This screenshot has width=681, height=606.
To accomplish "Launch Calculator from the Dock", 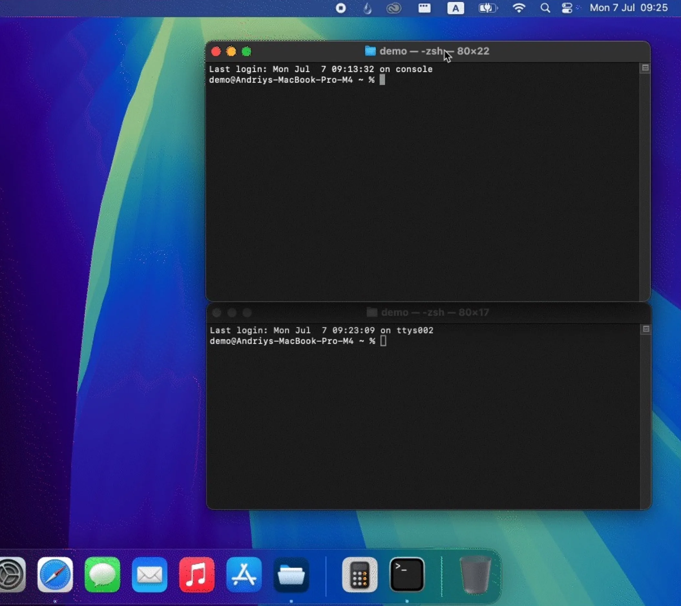I will point(360,574).
